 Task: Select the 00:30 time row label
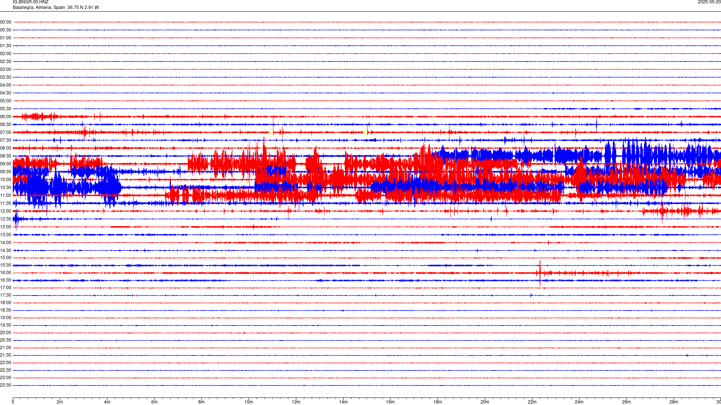coord(6,30)
